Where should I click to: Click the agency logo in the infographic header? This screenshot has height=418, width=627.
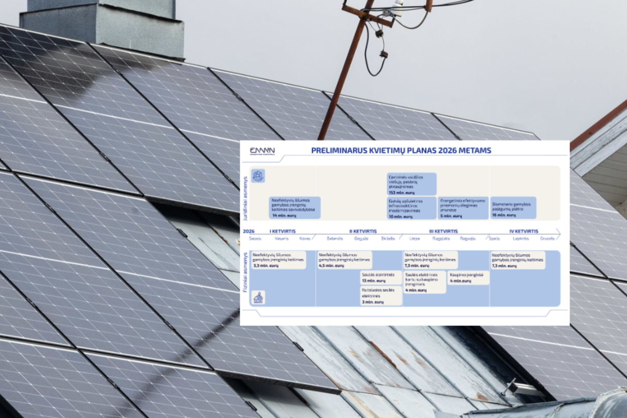point(262,152)
